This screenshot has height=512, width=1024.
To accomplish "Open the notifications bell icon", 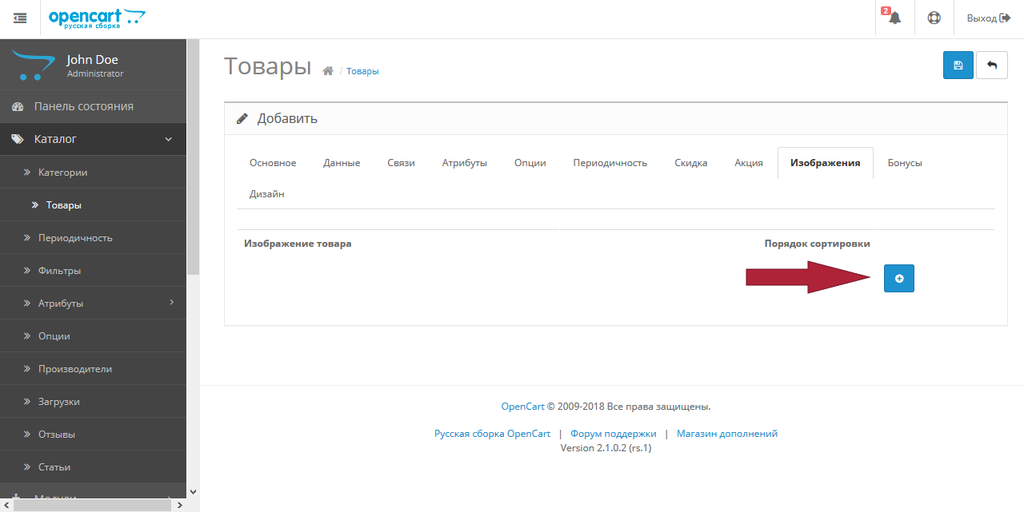I will pos(894,18).
